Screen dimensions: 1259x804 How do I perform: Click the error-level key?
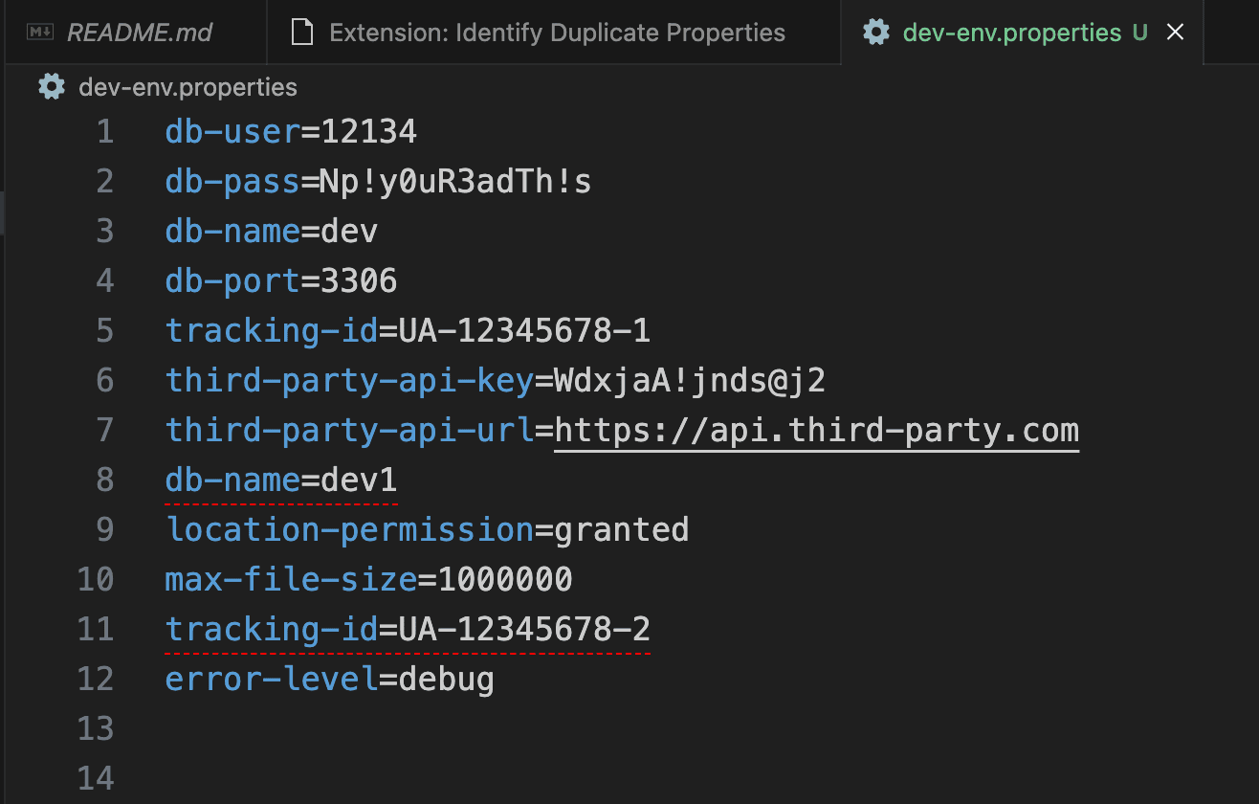(272, 679)
